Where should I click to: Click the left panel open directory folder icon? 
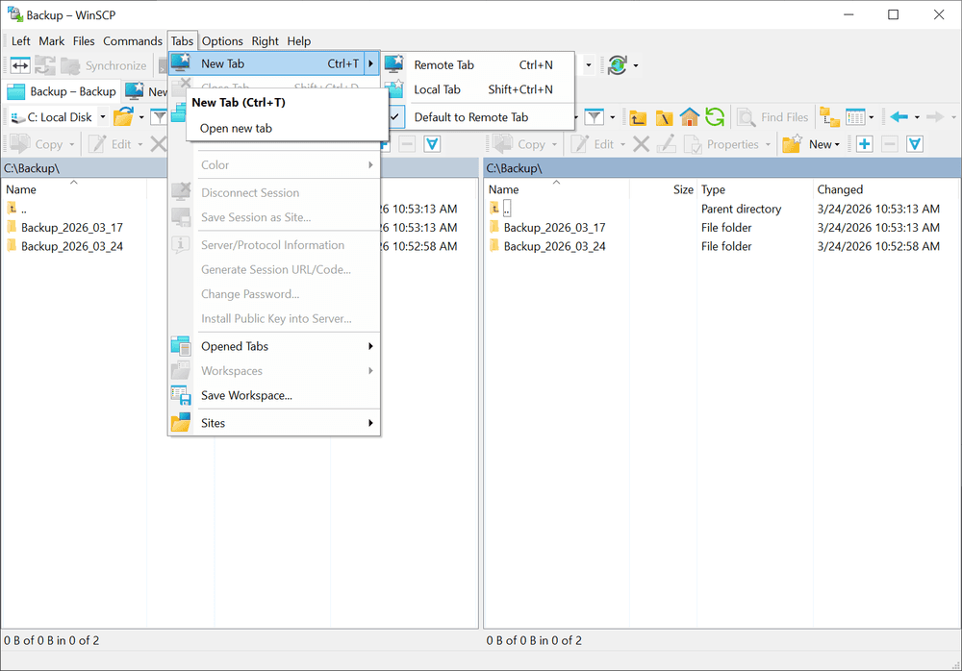(123, 116)
